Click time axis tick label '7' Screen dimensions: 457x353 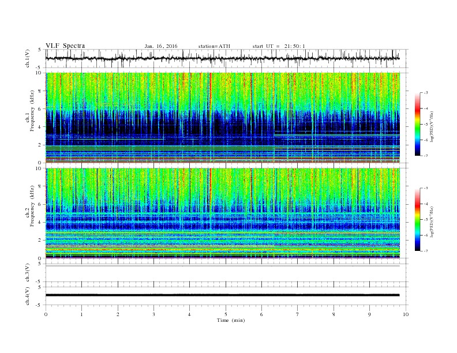(x=298, y=314)
